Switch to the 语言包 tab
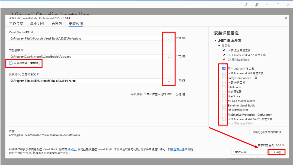Image resolution: width=293 pixels, height=165 pixels. coord(57,24)
